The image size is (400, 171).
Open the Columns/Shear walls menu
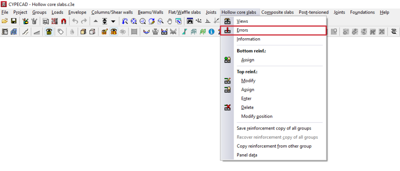coord(112,12)
